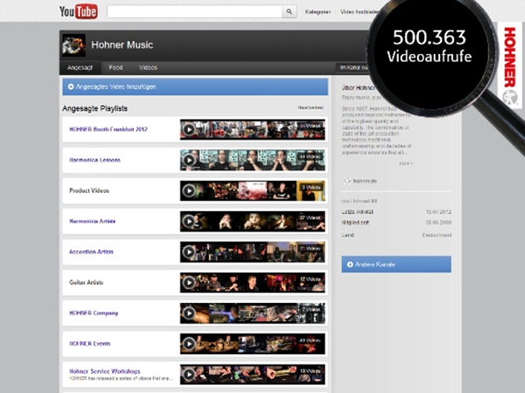Click Angesagtes Video hinzufügen bar
Image resolution: width=525 pixels, height=393 pixels.
(195, 87)
